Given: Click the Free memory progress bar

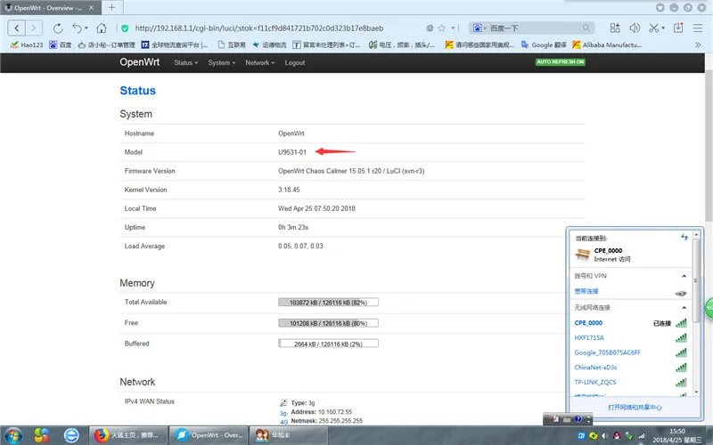Looking at the screenshot, I should click(x=328, y=323).
